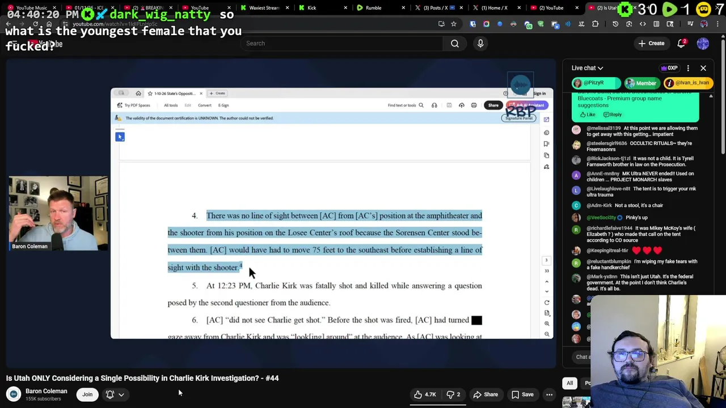Expand the Live chat mode dropdown
The height and width of the screenshot is (408, 726).
[x=587, y=68]
